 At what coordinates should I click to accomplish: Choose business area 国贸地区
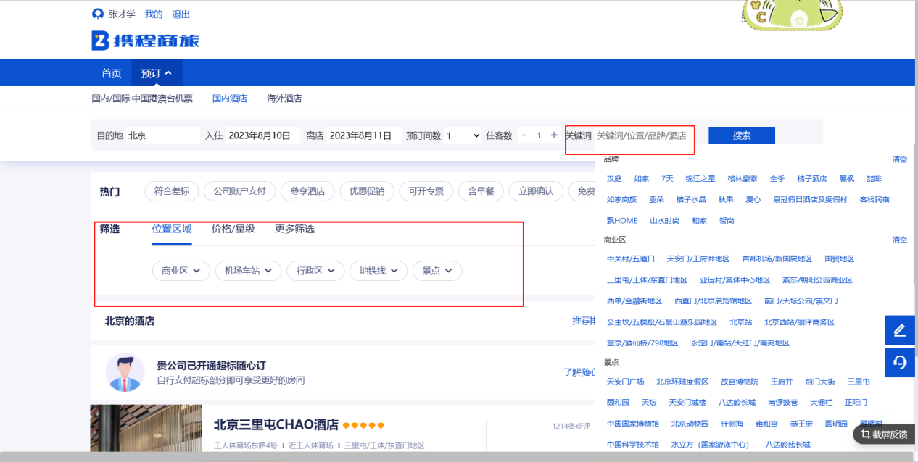pos(840,259)
